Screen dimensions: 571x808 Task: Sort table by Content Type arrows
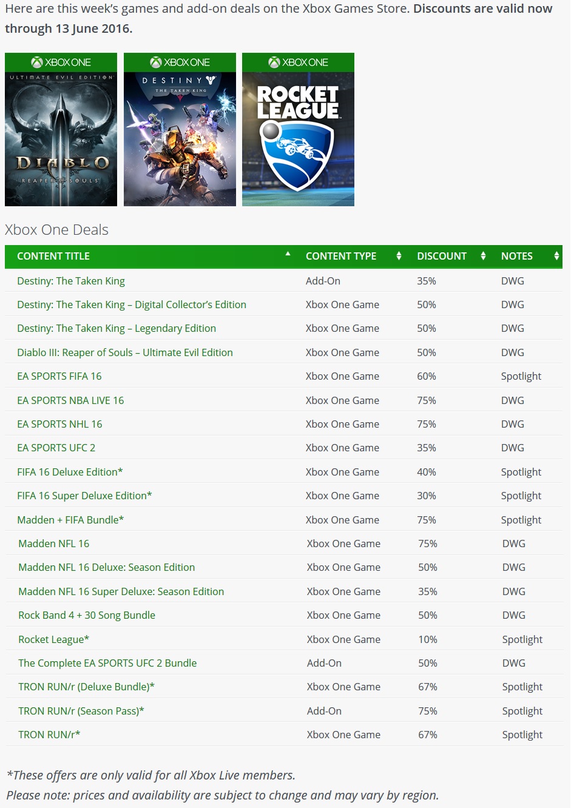point(399,256)
